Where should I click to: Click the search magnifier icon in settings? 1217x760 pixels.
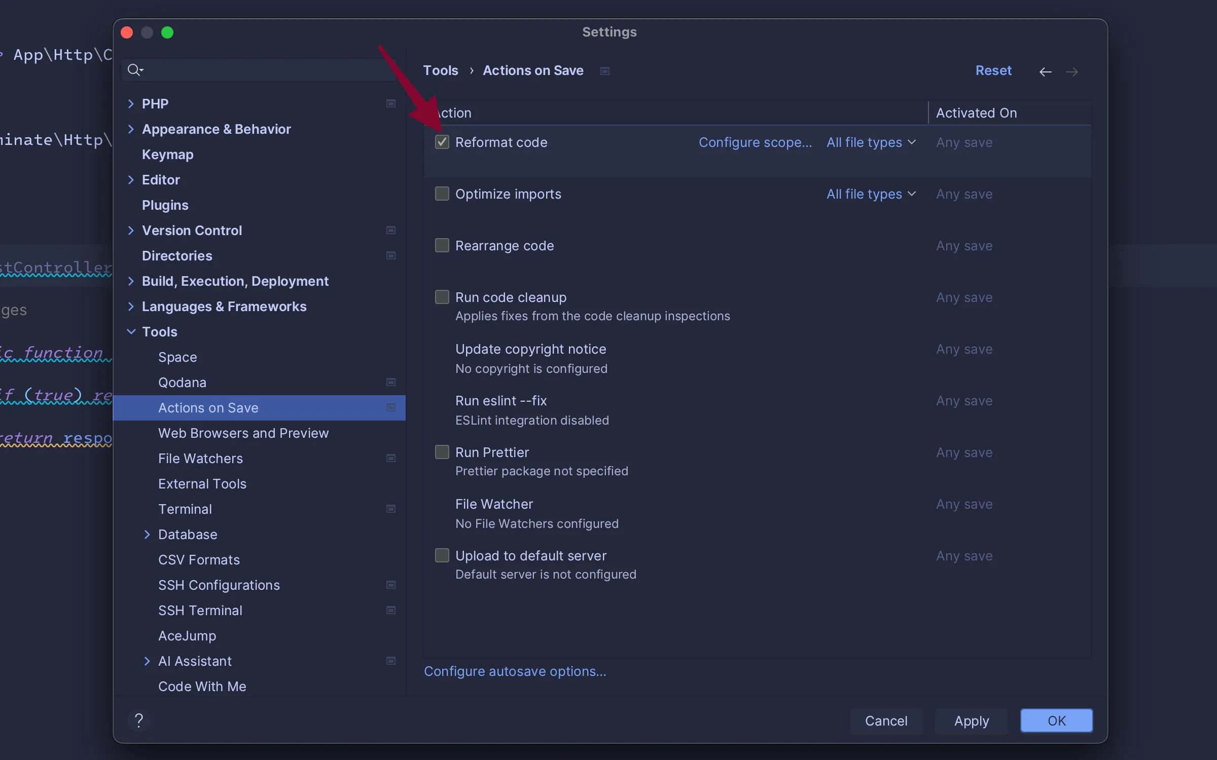coord(135,70)
